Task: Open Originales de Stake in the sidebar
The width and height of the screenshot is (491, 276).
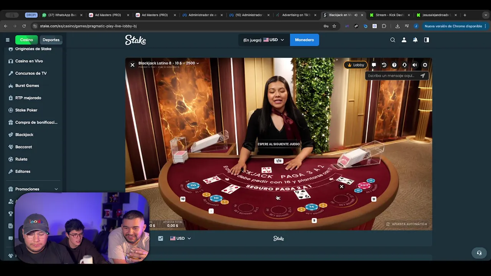Action: click(33, 49)
